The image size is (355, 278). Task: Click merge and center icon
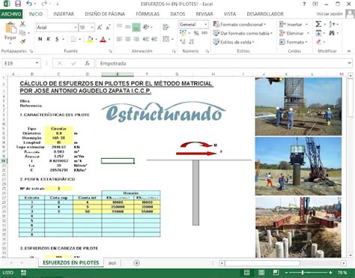[166, 39]
